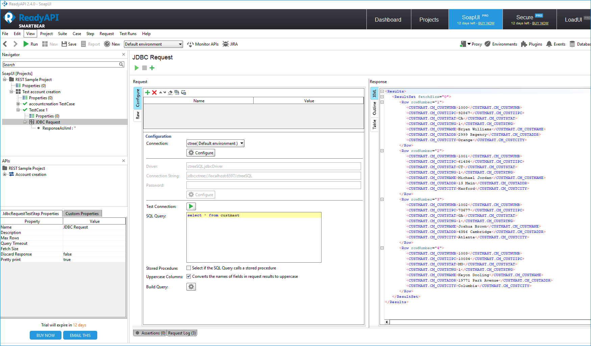Open Monitor APIs tool
Image resolution: width=591 pixels, height=346 pixels.
pos(203,44)
